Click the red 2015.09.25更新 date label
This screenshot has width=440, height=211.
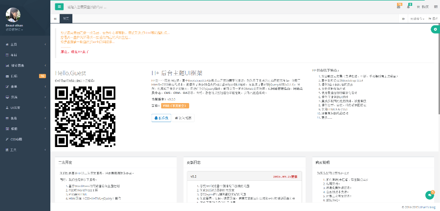tap(285, 177)
